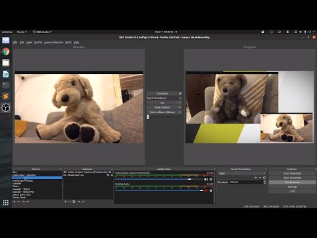Add a new source with plus icon
This screenshot has width=317, height=238.
coord(65,202)
